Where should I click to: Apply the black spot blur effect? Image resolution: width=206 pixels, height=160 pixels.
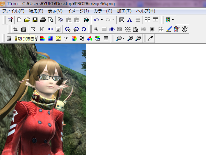(152, 29)
